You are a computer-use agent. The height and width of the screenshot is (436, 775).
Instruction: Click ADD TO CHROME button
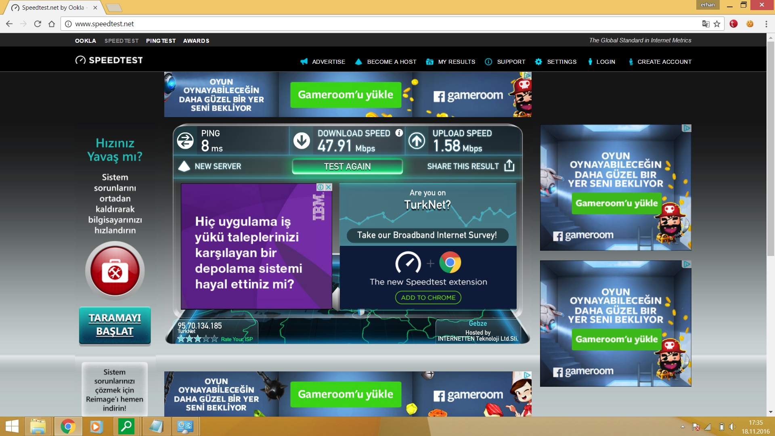pos(428,298)
